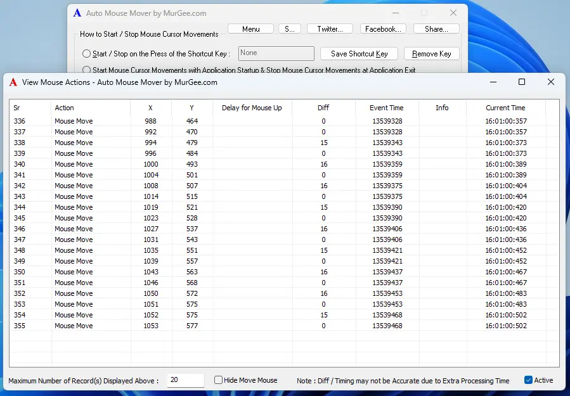Click the Current Time column header
The image size is (570, 396).
506,108
